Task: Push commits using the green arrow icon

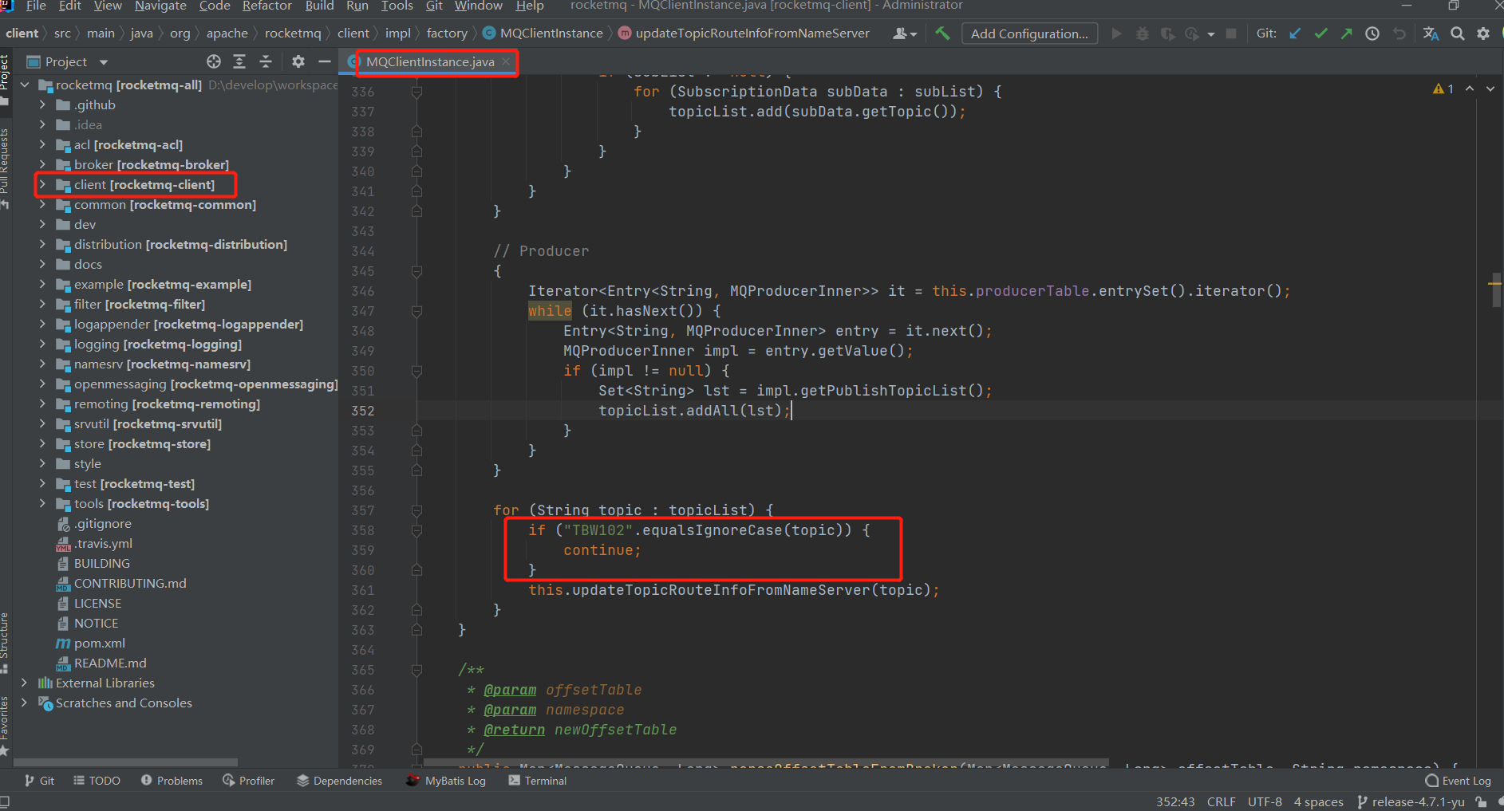Action: (1346, 33)
